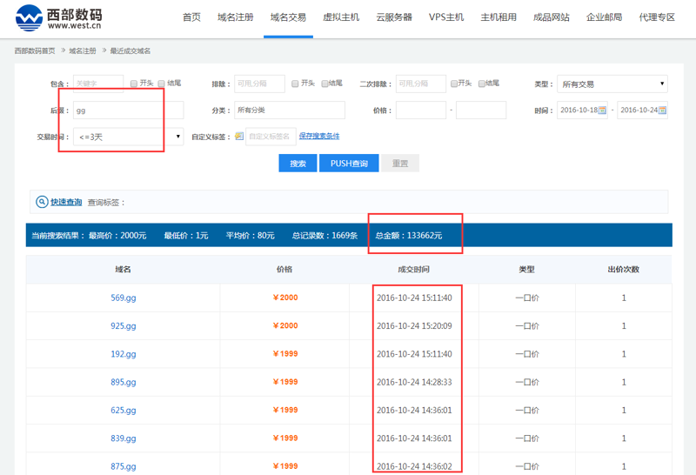
Task: Focus the 包含 keyword input field
Action: (x=98, y=84)
